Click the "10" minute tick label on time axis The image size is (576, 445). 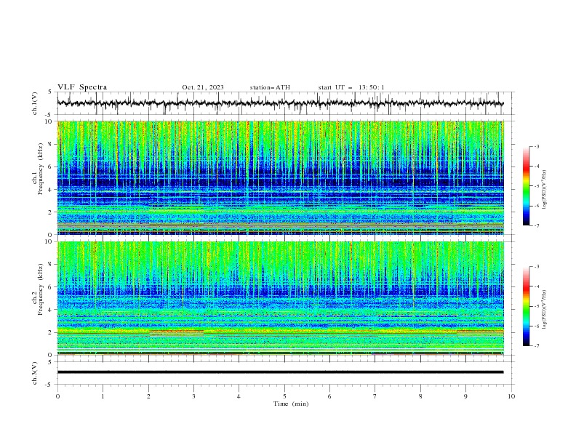pyautogui.click(x=511, y=396)
